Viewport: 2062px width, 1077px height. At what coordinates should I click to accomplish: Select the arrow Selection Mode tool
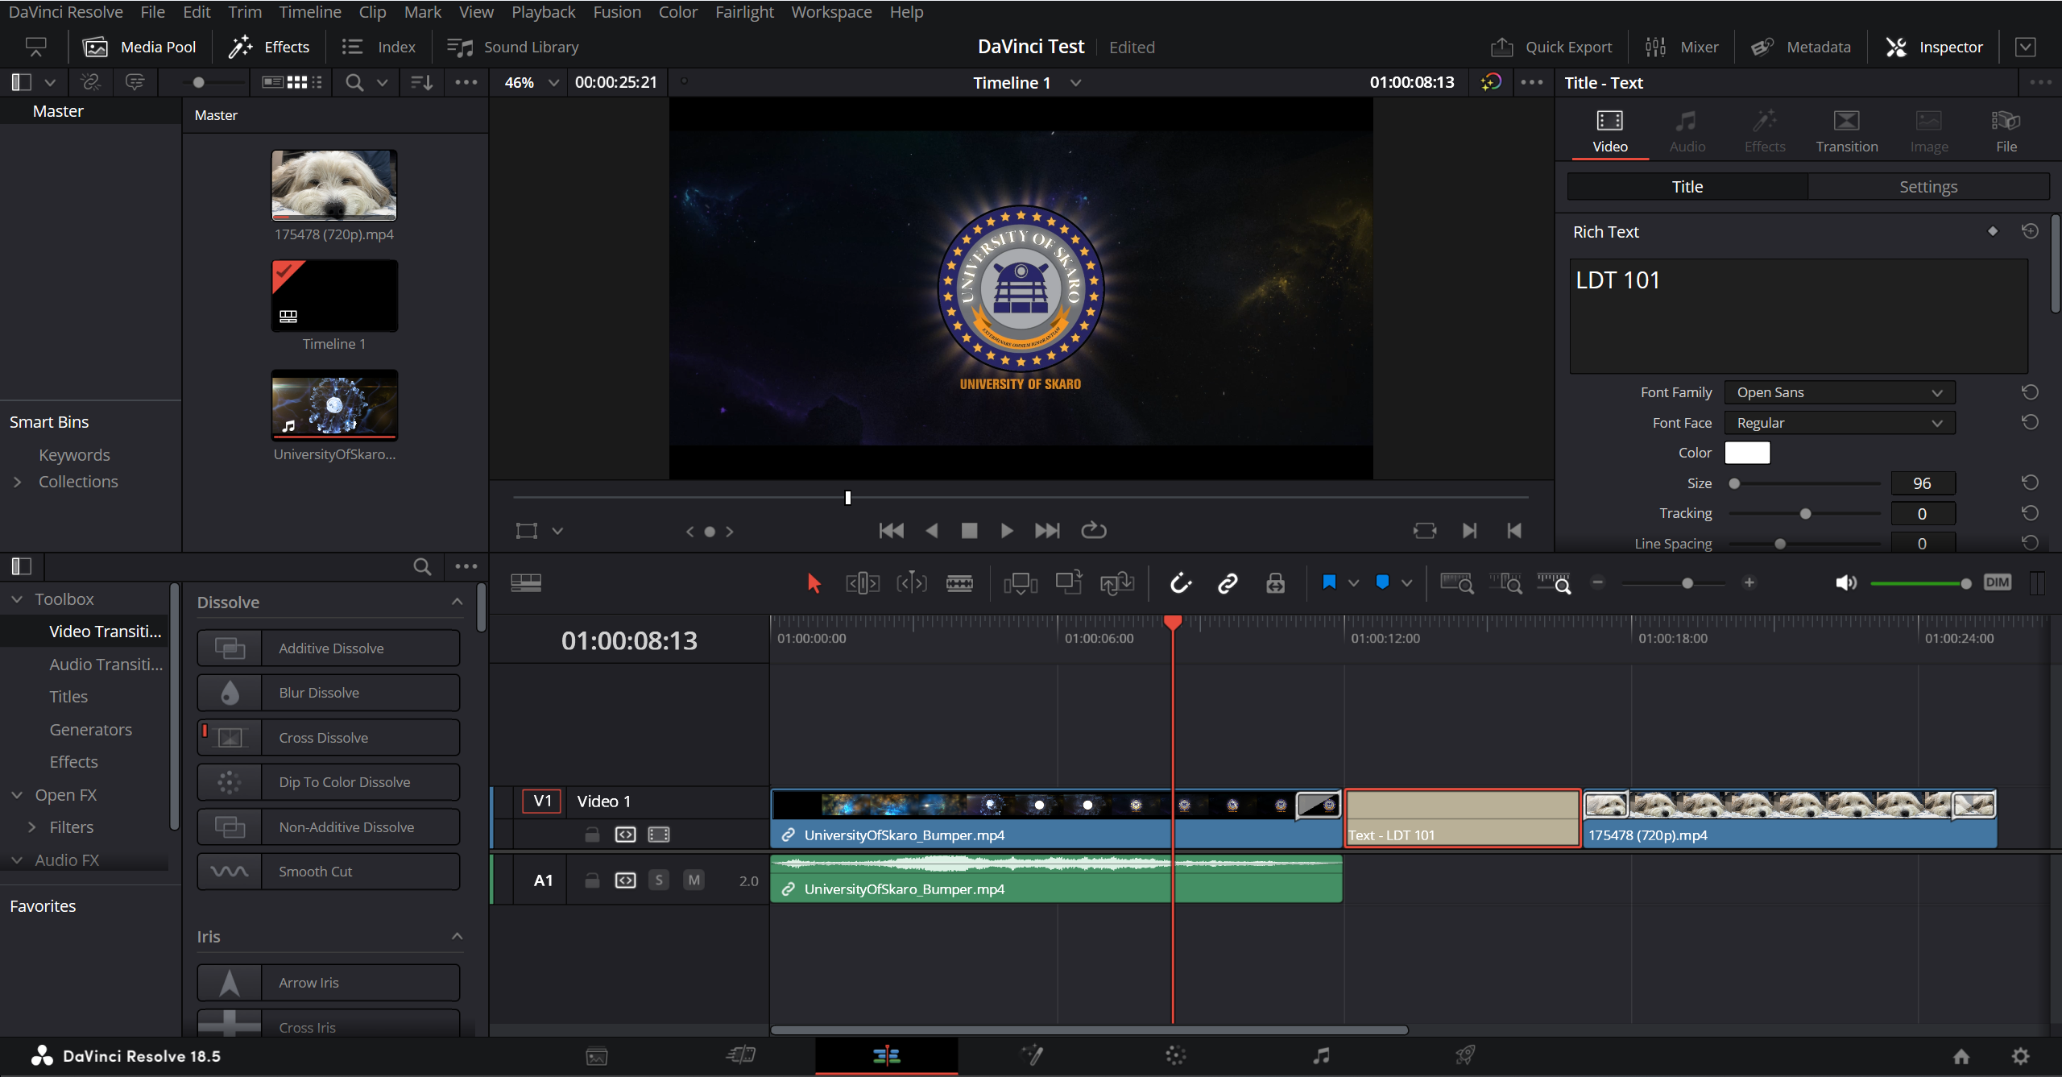(814, 583)
